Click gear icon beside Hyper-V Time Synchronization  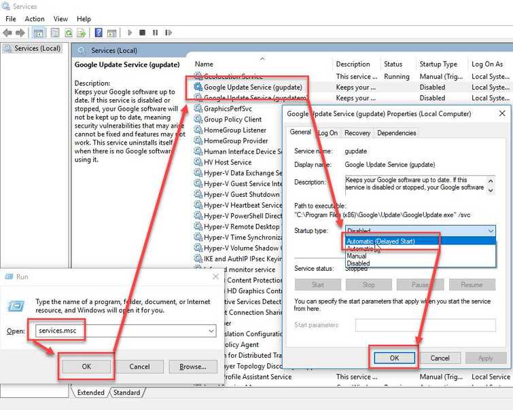point(198,238)
